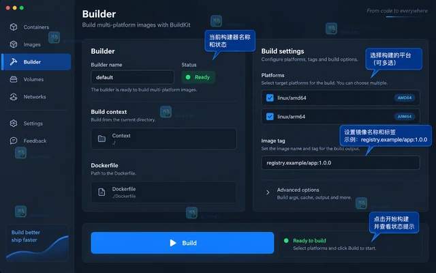
Task: Go to the Networks section
Action: (36, 97)
